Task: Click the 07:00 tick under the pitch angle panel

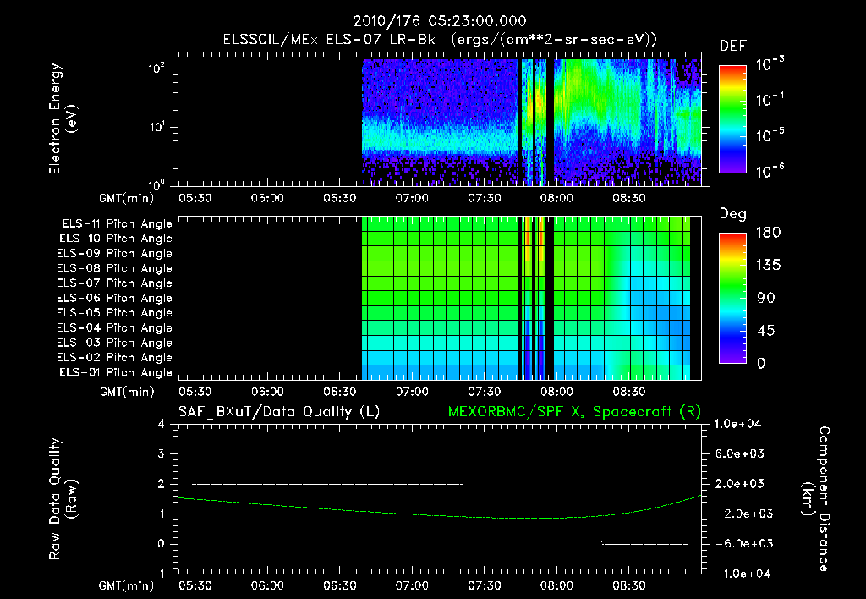Action: (412, 393)
